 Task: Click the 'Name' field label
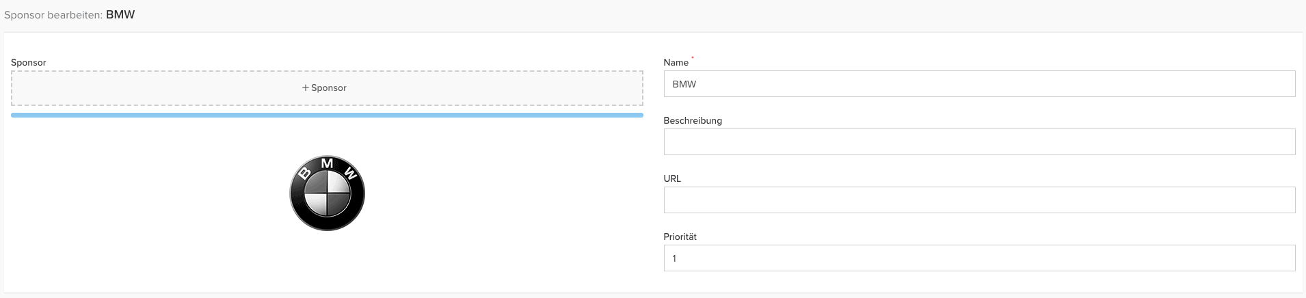point(676,63)
